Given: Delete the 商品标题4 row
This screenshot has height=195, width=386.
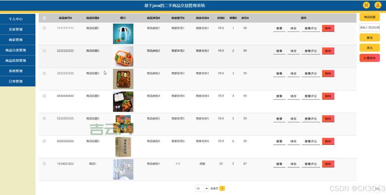Looking at the screenshot, I should click(328, 96).
